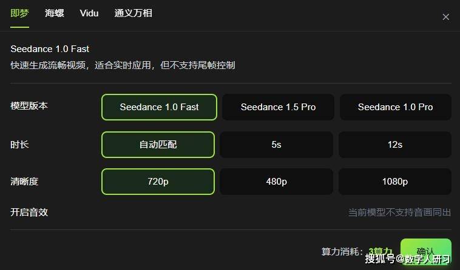Click the 开启音效 sound effect label
Viewport: 460px width, 270px height.
click(x=29, y=212)
